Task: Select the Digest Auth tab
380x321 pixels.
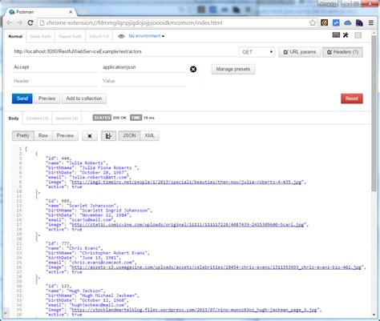Action: point(70,36)
